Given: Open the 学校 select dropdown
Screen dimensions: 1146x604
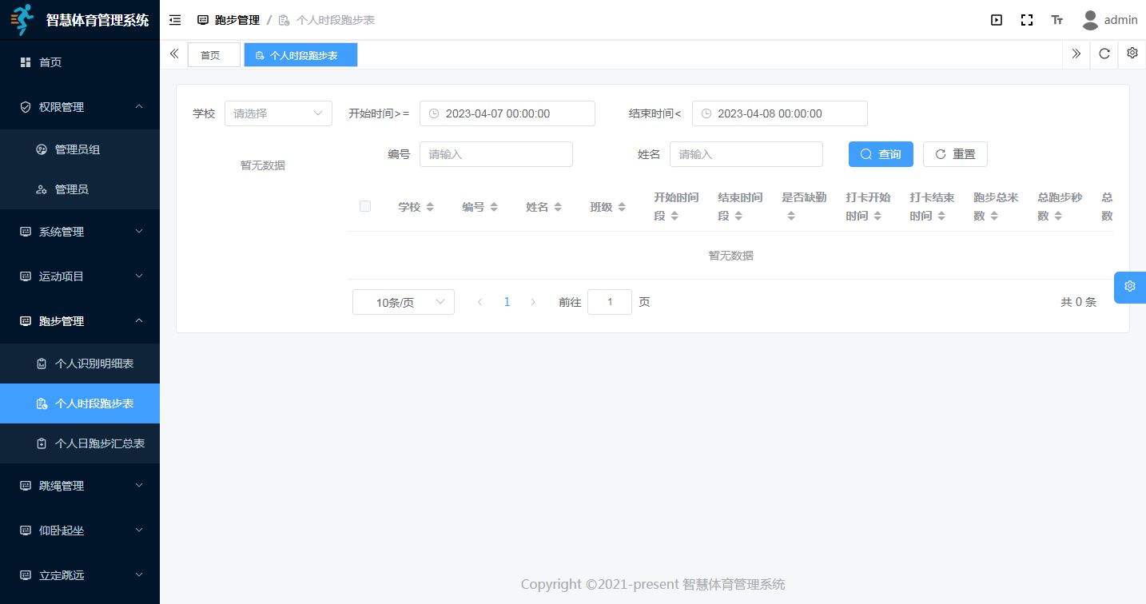Looking at the screenshot, I should point(278,113).
